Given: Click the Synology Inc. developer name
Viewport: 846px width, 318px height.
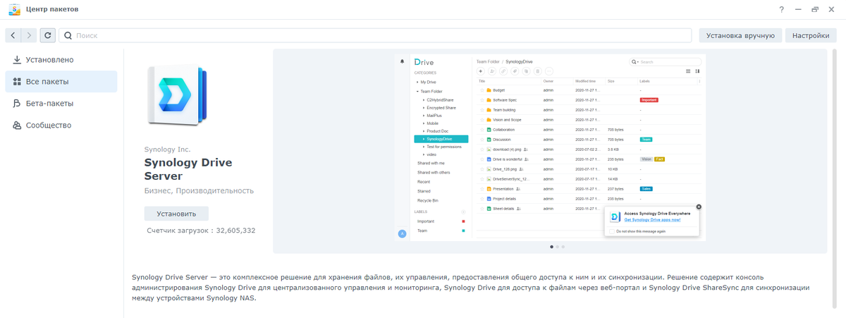Looking at the screenshot, I should [x=167, y=149].
